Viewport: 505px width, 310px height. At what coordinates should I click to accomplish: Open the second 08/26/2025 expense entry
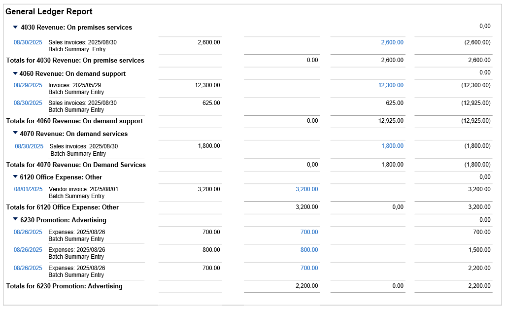[x=28, y=250]
